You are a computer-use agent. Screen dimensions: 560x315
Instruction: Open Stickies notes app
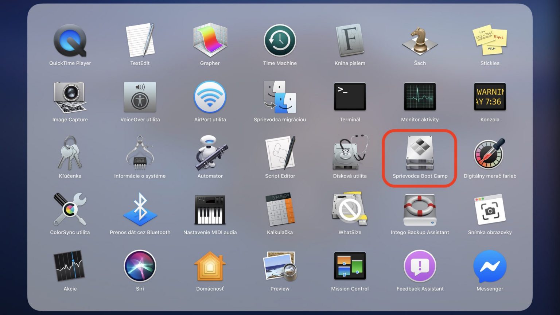pos(490,40)
